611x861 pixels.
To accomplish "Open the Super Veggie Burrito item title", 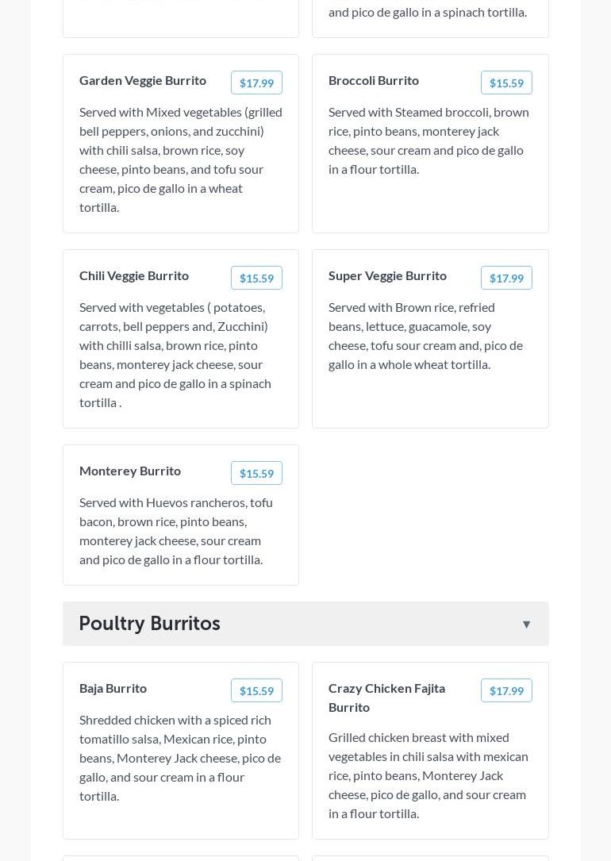I will [387, 275].
